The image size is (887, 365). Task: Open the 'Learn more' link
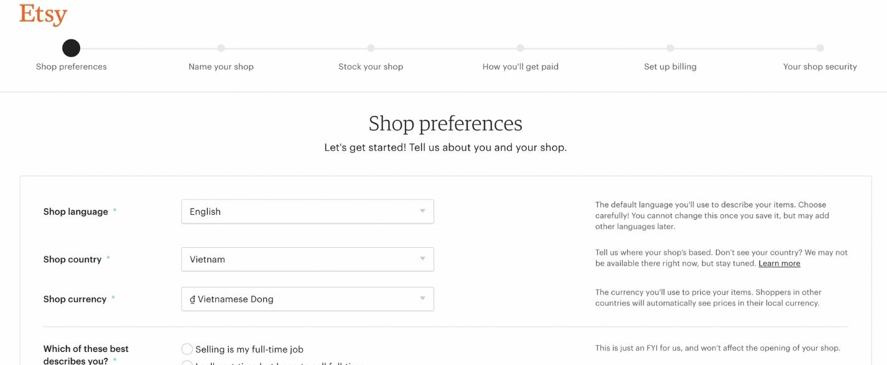(779, 264)
